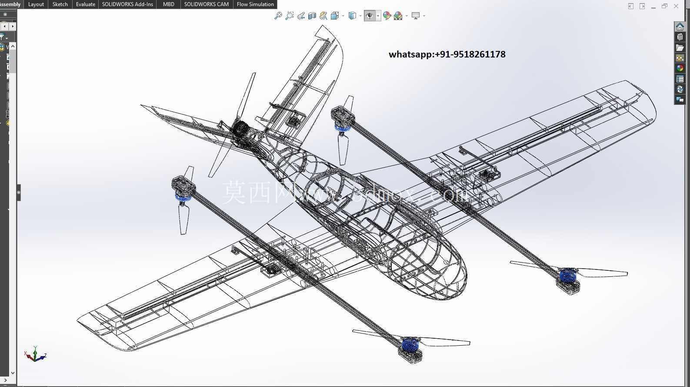Select the Flow Simulation tab
Viewport: 690px width, 387px height.
click(255, 4)
